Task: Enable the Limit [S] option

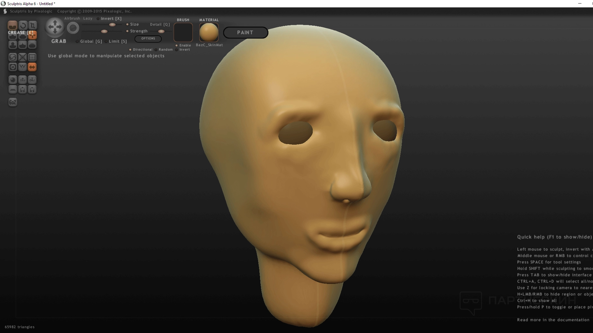Action: pos(106,41)
